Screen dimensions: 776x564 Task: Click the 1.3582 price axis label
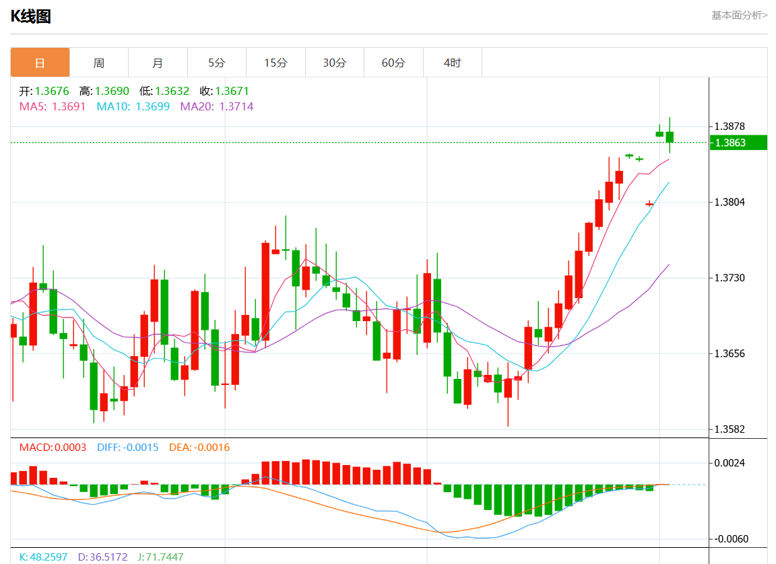coord(730,429)
